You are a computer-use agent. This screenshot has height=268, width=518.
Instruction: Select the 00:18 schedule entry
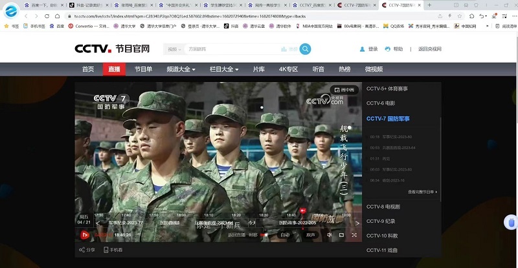[391, 137]
